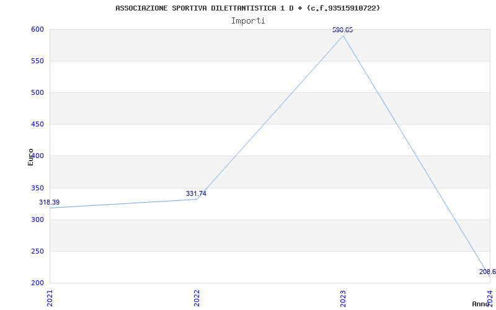Viewport: 496px width, 310px height.
Task: Select the 'Anno' x-axis title
Action: coord(480,304)
